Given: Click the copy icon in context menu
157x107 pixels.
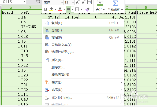Looking at the screenshot, I should tap(47, 23).
